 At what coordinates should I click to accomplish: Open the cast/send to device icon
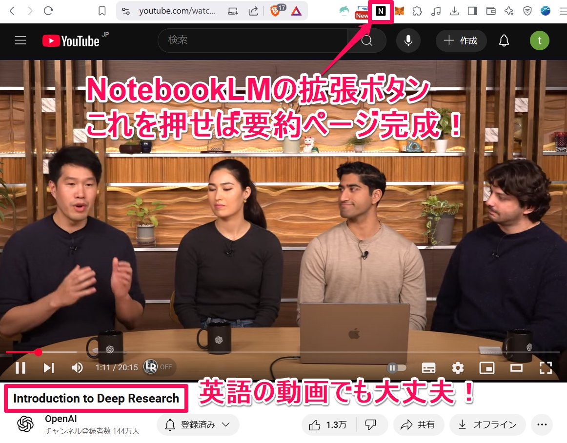(233, 11)
